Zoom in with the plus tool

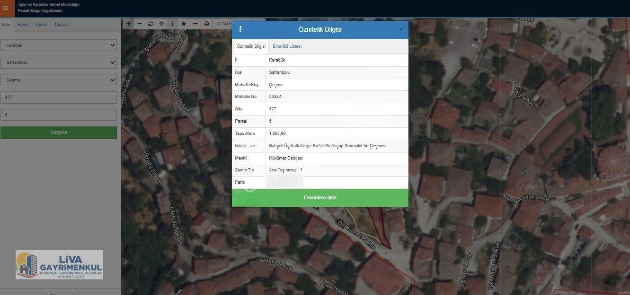point(129,24)
